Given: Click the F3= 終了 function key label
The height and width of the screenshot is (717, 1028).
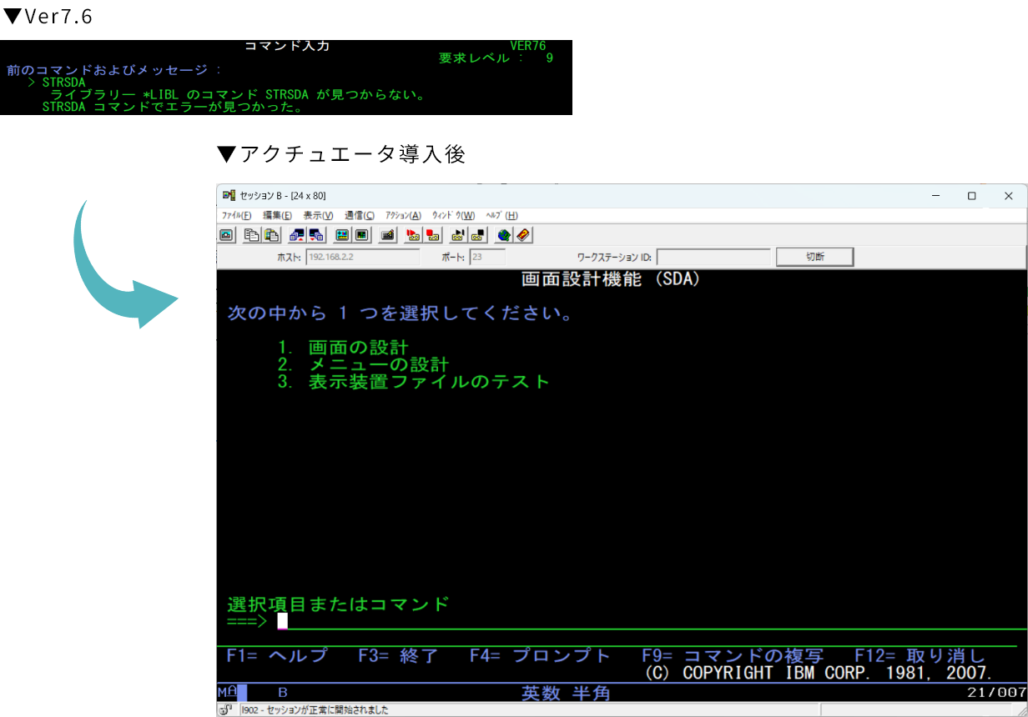Looking at the screenshot, I should click(x=398, y=656).
